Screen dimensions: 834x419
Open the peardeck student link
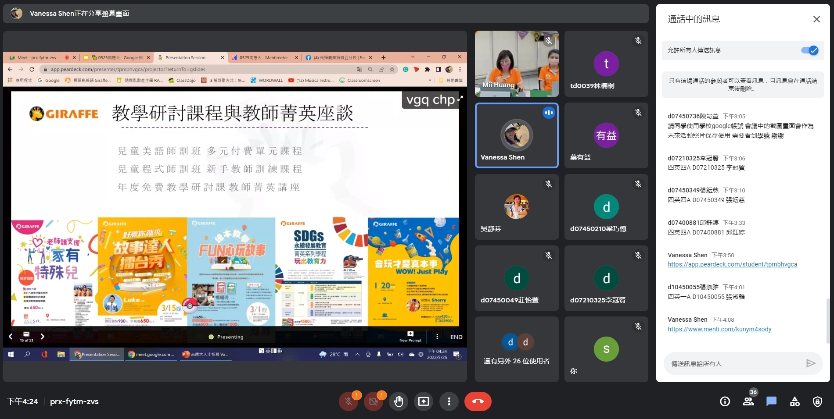point(732,264)
